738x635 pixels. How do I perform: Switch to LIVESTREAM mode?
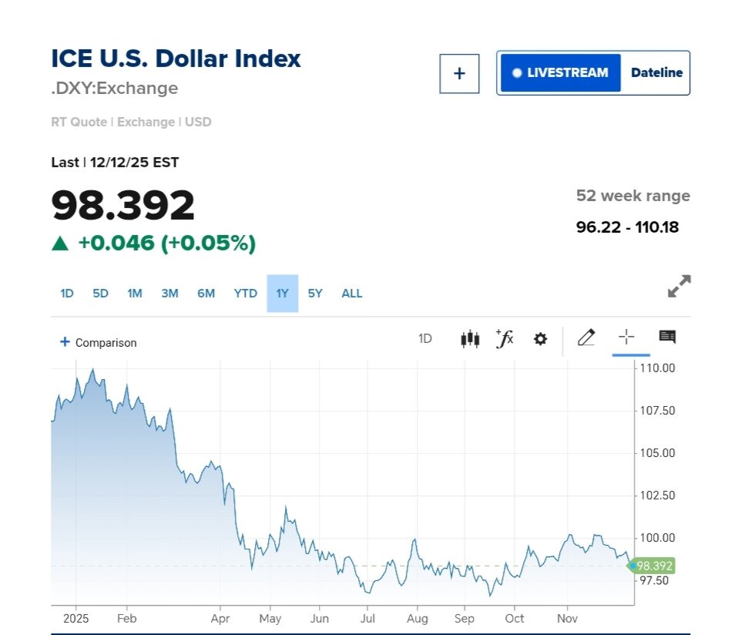coord(560,73)
